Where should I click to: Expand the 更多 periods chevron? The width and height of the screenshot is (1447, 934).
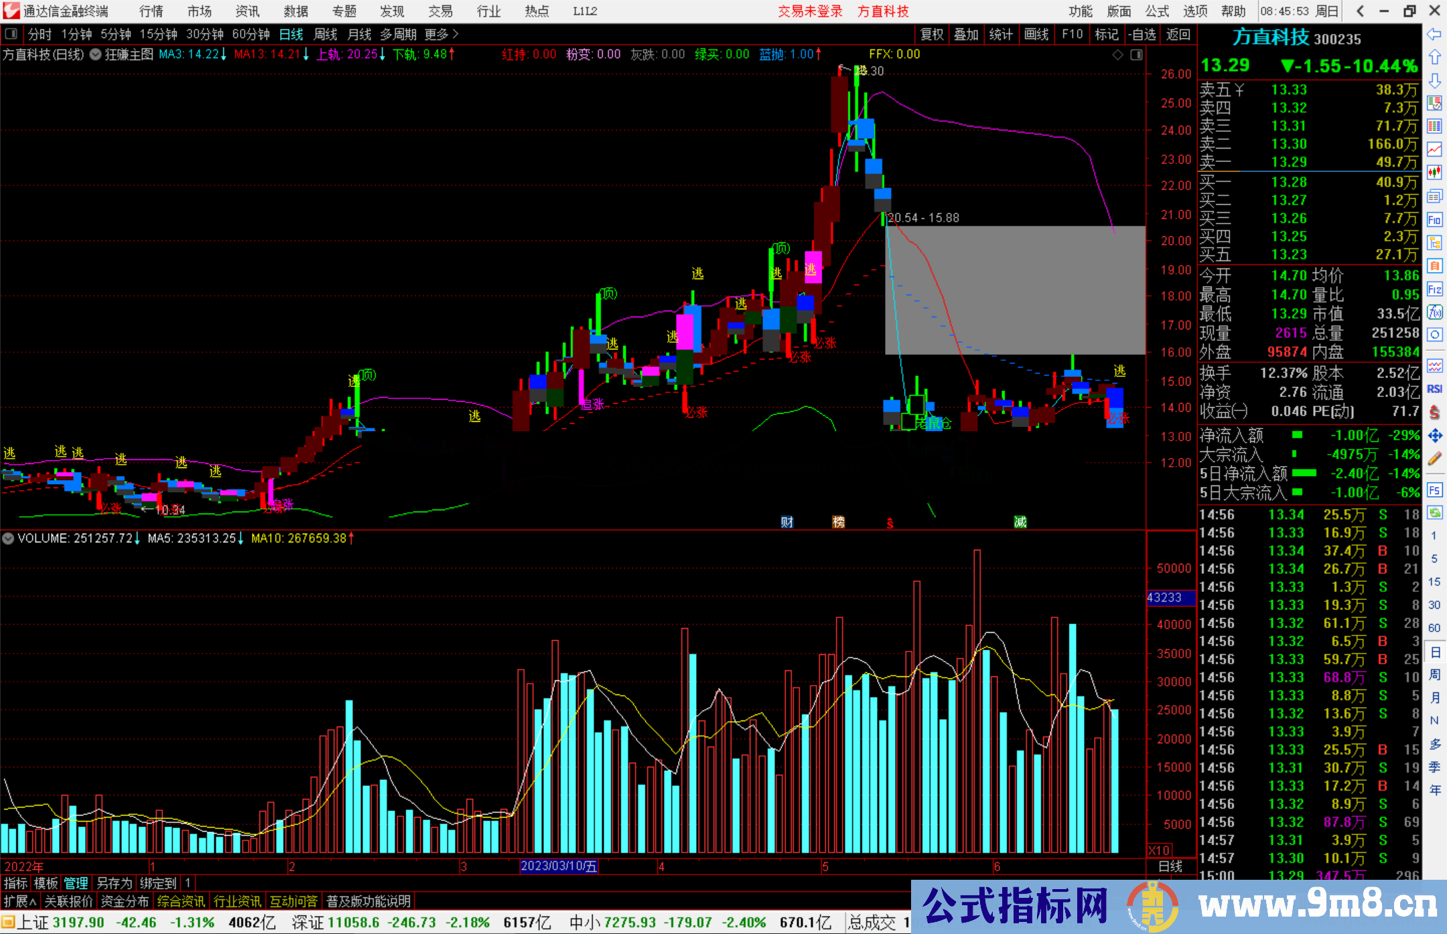point(456,33)
